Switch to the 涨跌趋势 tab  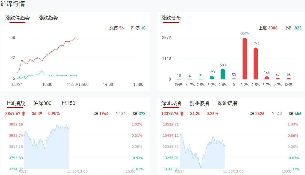pos(48,18)
